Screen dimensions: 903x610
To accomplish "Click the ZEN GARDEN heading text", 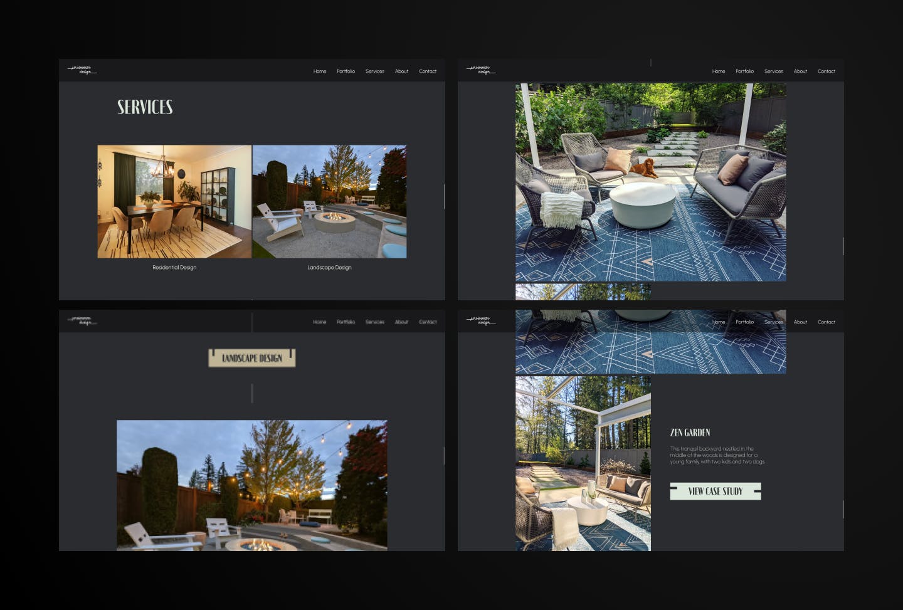I will [x=690, y=432].
